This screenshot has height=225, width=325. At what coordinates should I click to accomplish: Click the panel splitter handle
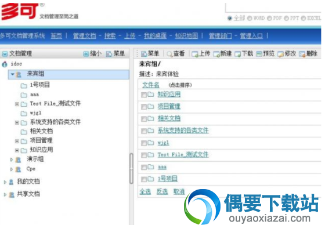click(131, 168)
